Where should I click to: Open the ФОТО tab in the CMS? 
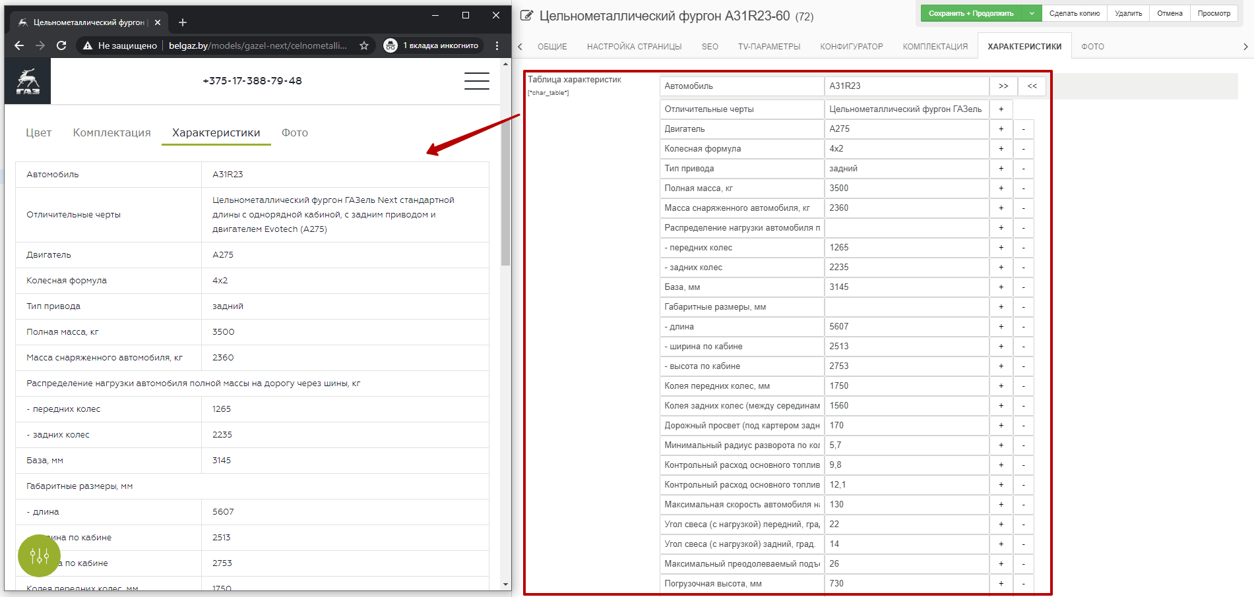click(x=1092, y=47)
